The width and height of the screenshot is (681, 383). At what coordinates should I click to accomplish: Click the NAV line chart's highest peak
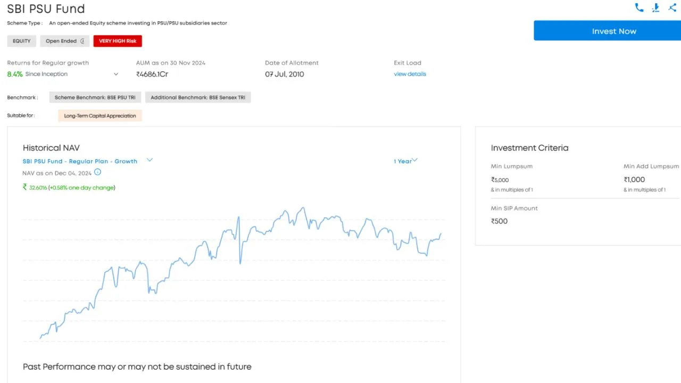pyautogui.click(x=303, y=208)
